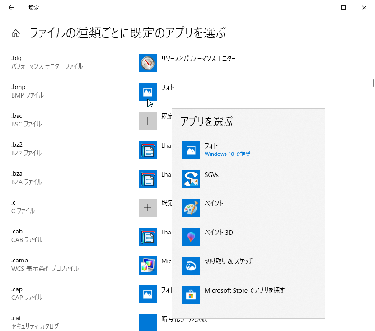Click リソースとパフォーマンス モニター label

pyautogui.click(x=198, y=59)
